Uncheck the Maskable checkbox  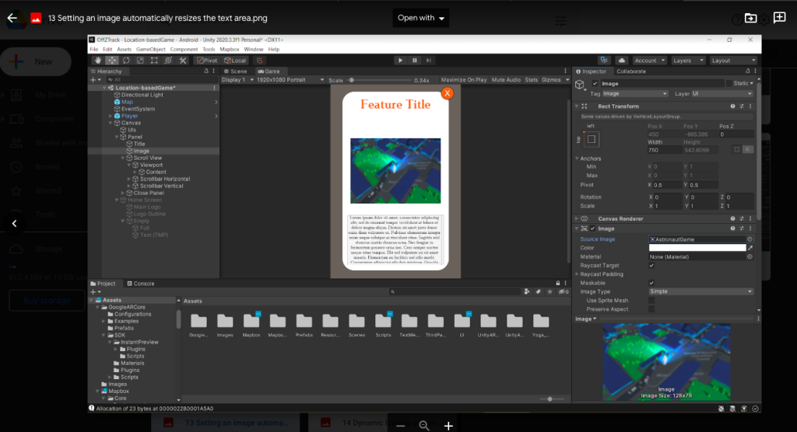[651, 283]
